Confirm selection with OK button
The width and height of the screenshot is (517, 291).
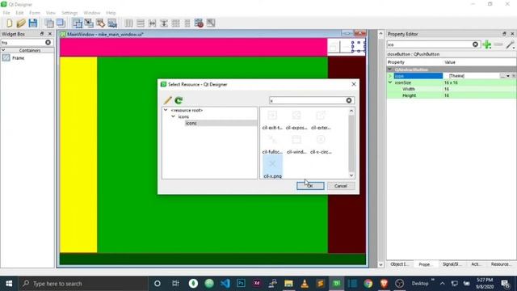(310, 186)
